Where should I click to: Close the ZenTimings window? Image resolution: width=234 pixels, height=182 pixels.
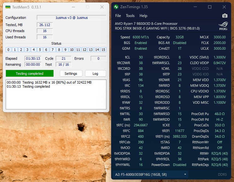tap(224, 7)
